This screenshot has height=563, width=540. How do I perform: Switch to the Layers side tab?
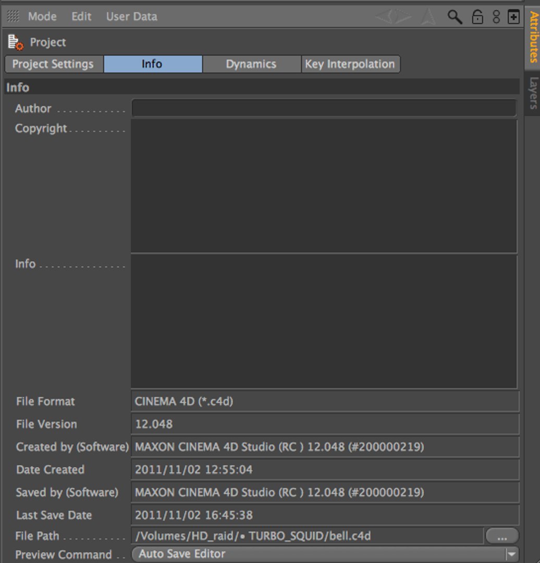point(533,93)
